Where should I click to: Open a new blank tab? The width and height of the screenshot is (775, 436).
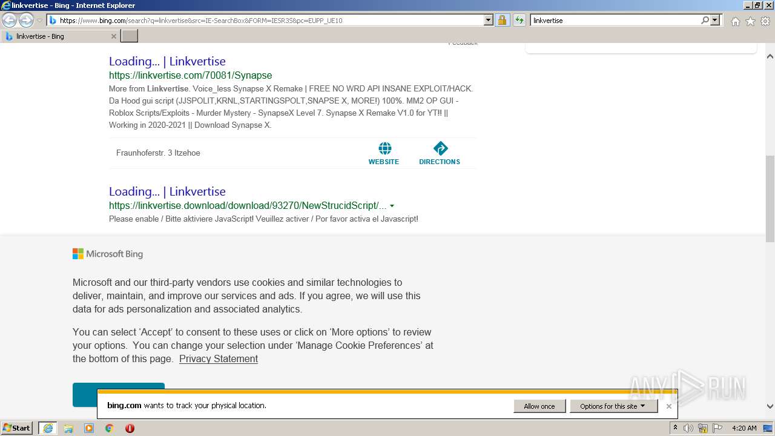(x=130, y=36)
